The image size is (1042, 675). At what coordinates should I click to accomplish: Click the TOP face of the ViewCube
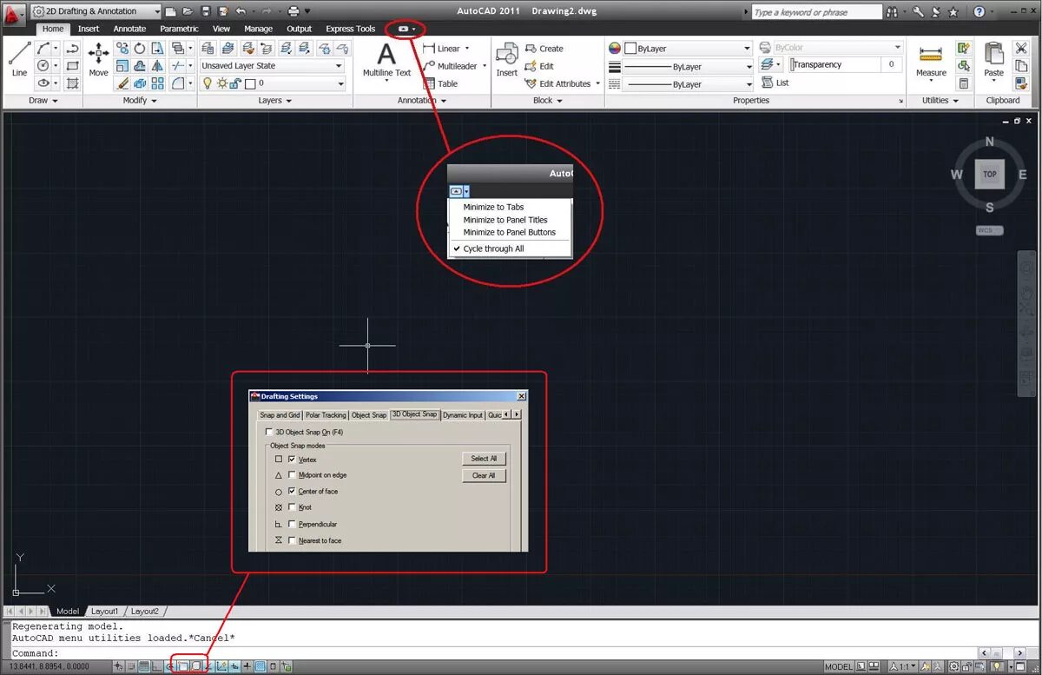tap(990, 174)
